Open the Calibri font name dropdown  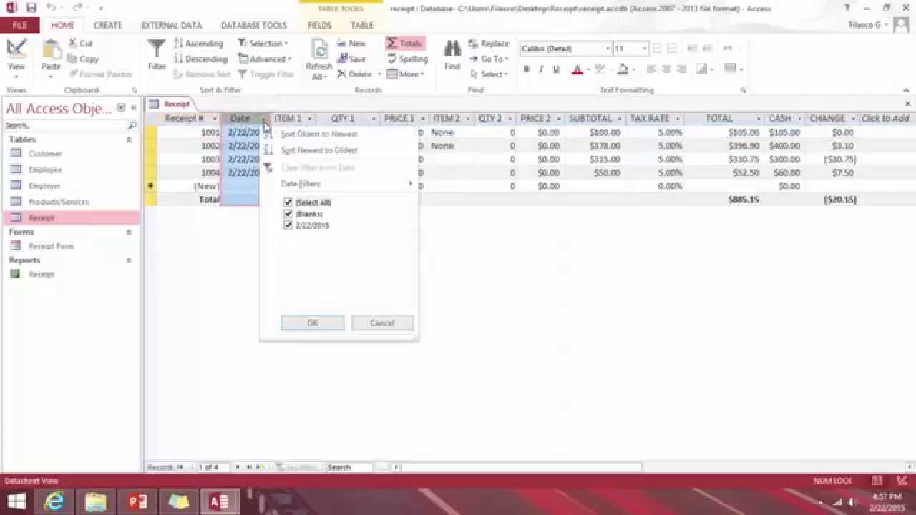[608, 49]
